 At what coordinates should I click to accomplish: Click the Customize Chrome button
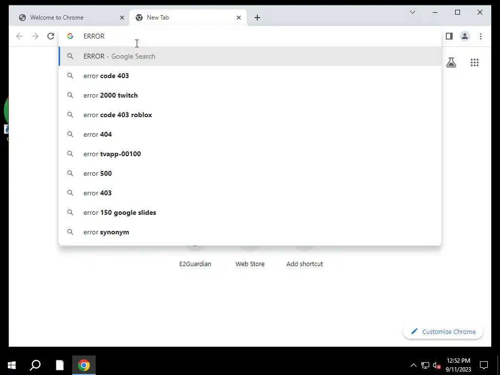pyautogui.click(x=443, y=332)
